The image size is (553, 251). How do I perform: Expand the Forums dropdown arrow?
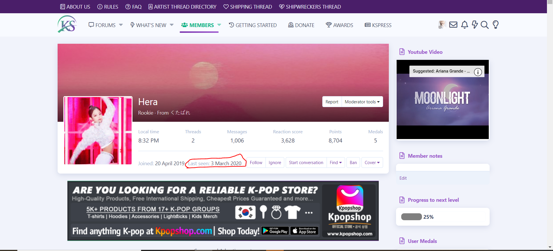[121, 25]
